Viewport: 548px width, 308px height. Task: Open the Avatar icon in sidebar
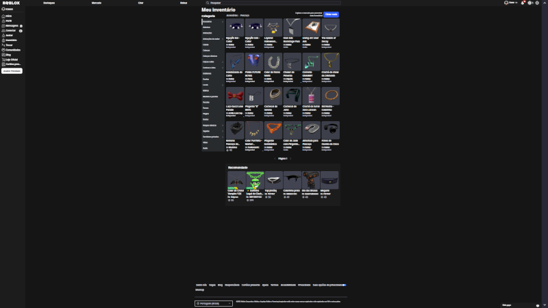pyautogui.click(x=3, y=36)
